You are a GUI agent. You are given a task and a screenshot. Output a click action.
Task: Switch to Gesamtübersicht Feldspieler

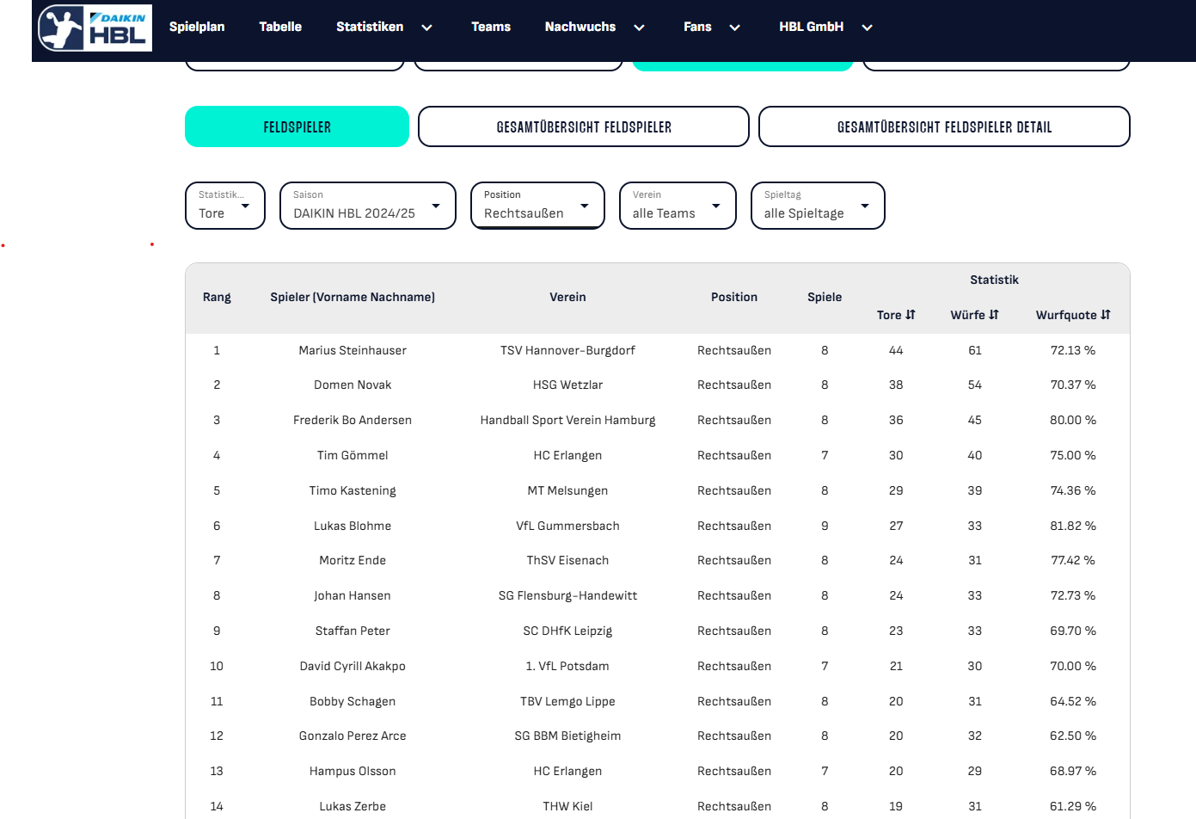[583, 126]
